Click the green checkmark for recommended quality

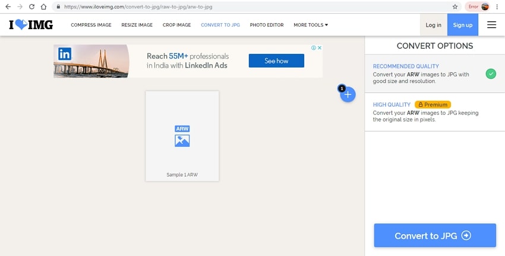(491, 74)
